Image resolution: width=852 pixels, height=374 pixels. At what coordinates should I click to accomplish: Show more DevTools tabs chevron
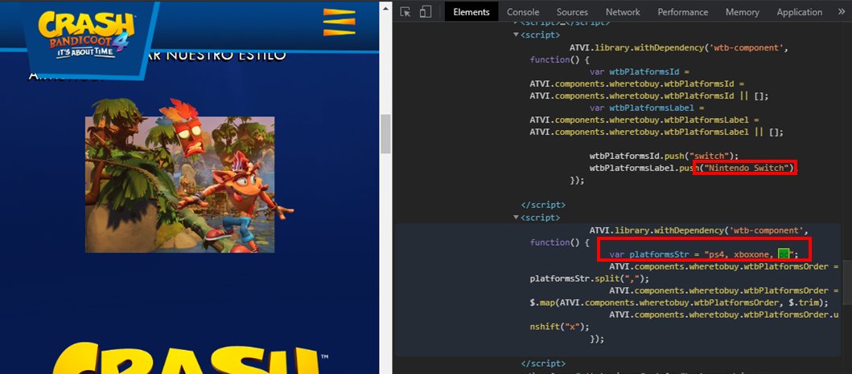click(x=841, y=12)
